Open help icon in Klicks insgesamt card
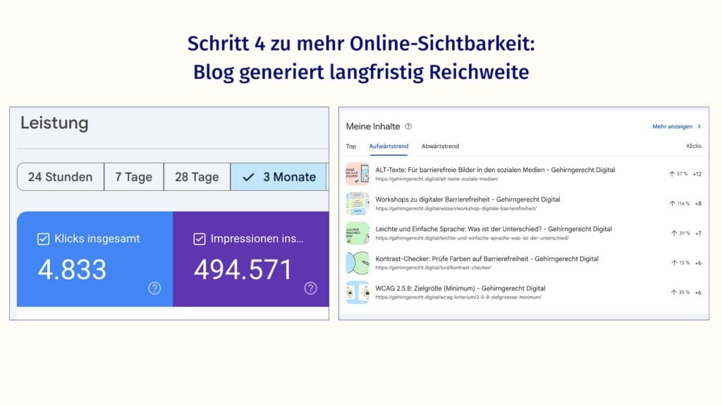 pyautogui.click(x=154, y=288)
